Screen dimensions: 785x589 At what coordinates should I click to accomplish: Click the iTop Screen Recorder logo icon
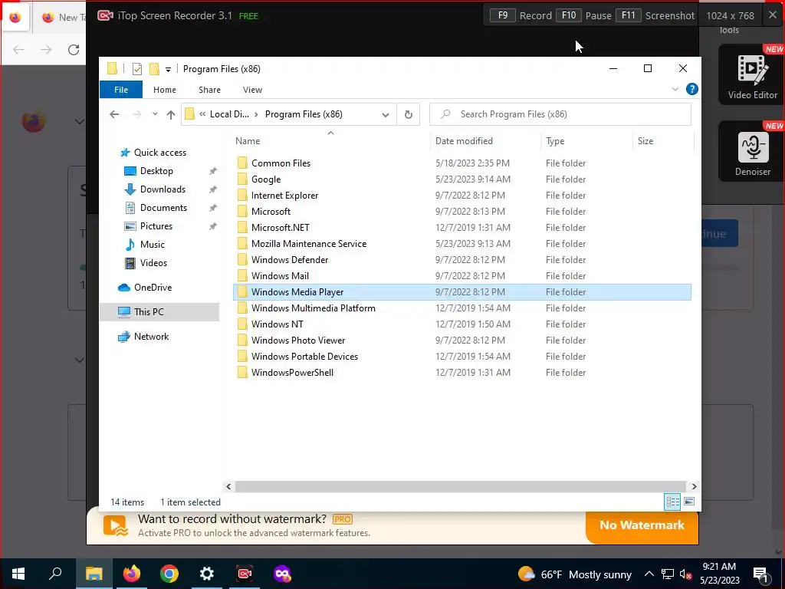[105, 15]
